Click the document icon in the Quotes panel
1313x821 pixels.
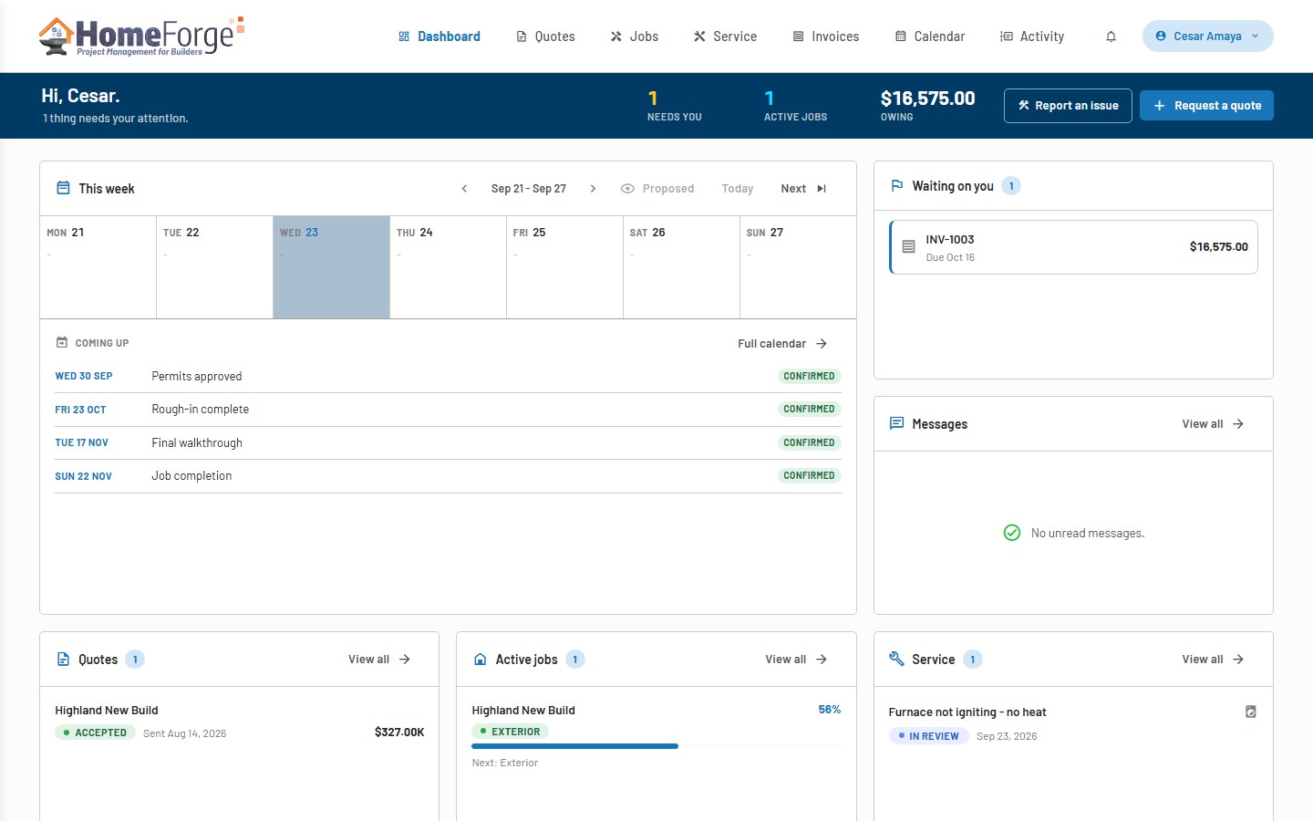63,659
